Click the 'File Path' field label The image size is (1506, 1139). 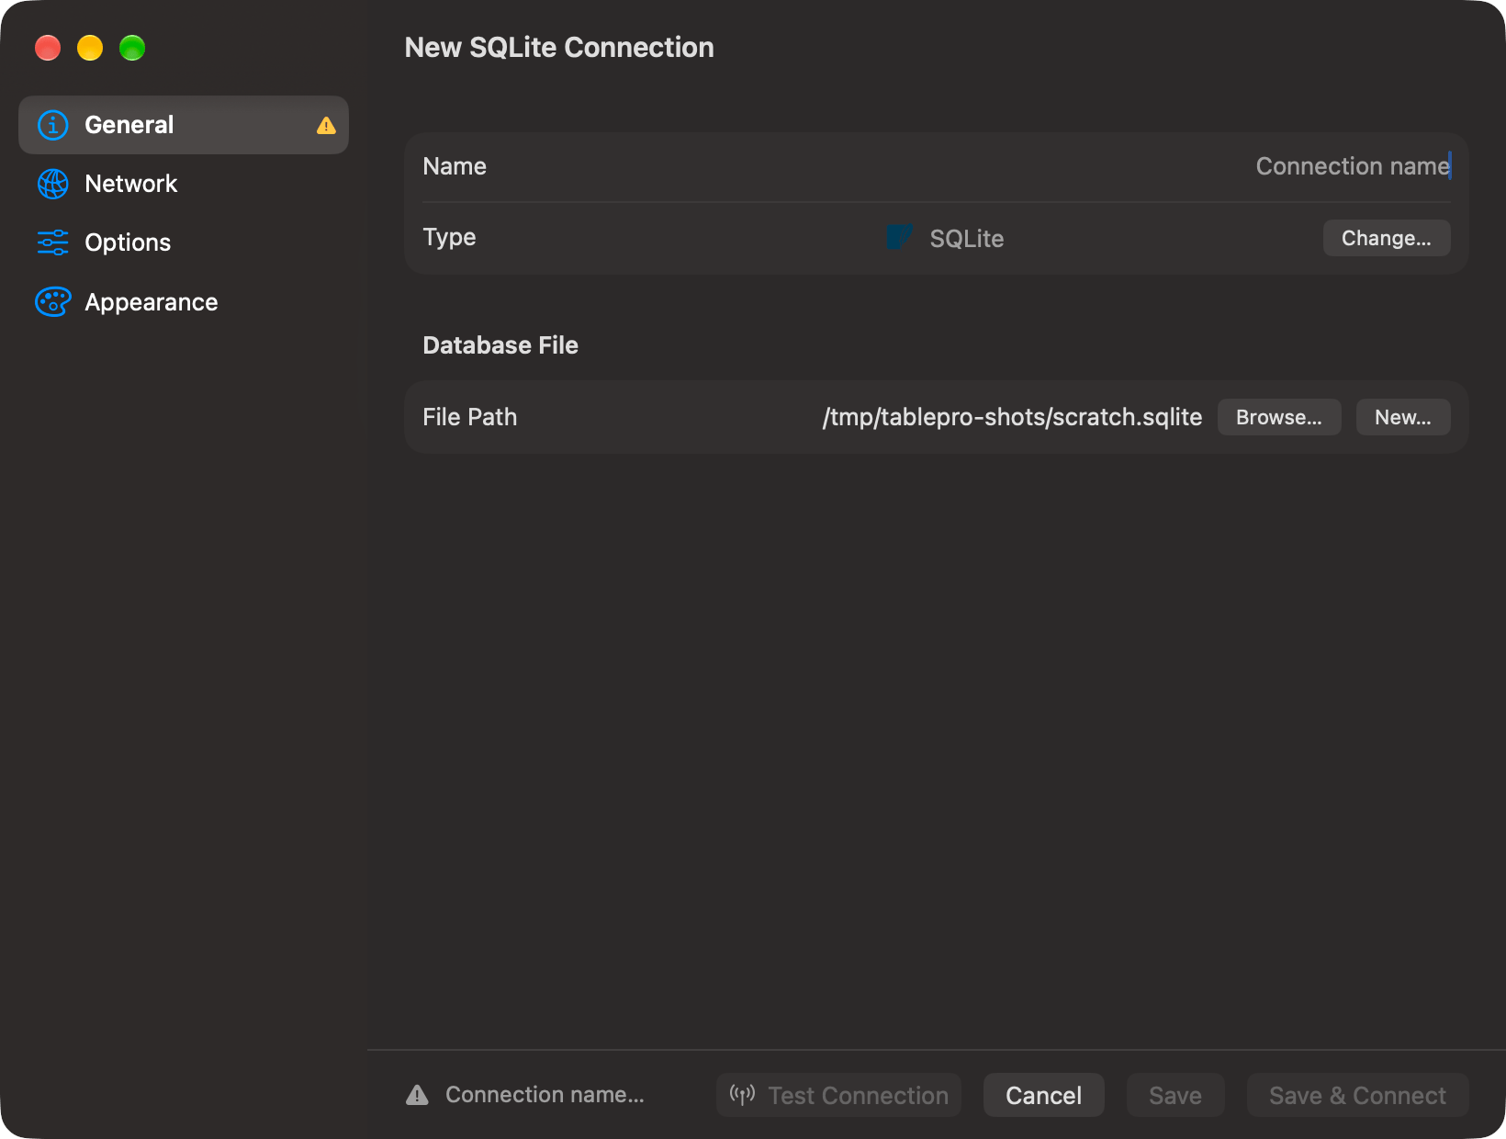[x=469, y=417]
